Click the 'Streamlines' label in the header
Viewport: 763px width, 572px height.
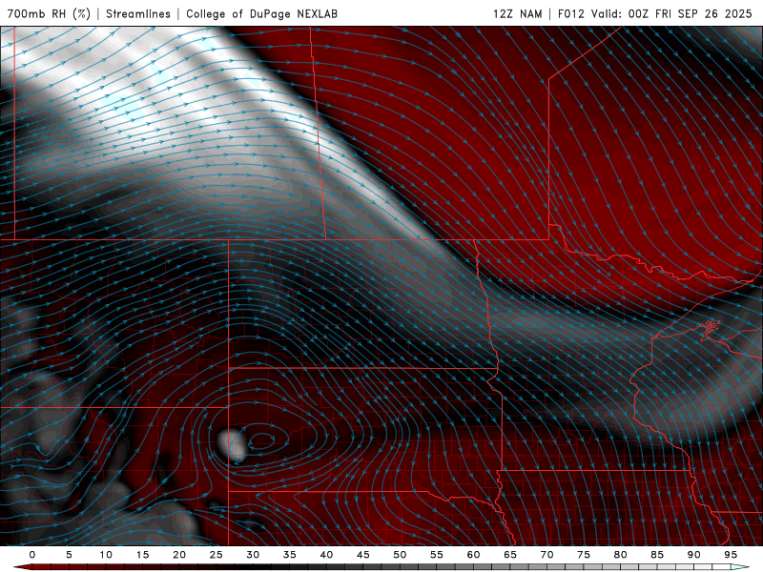click(x=138, y=13)
